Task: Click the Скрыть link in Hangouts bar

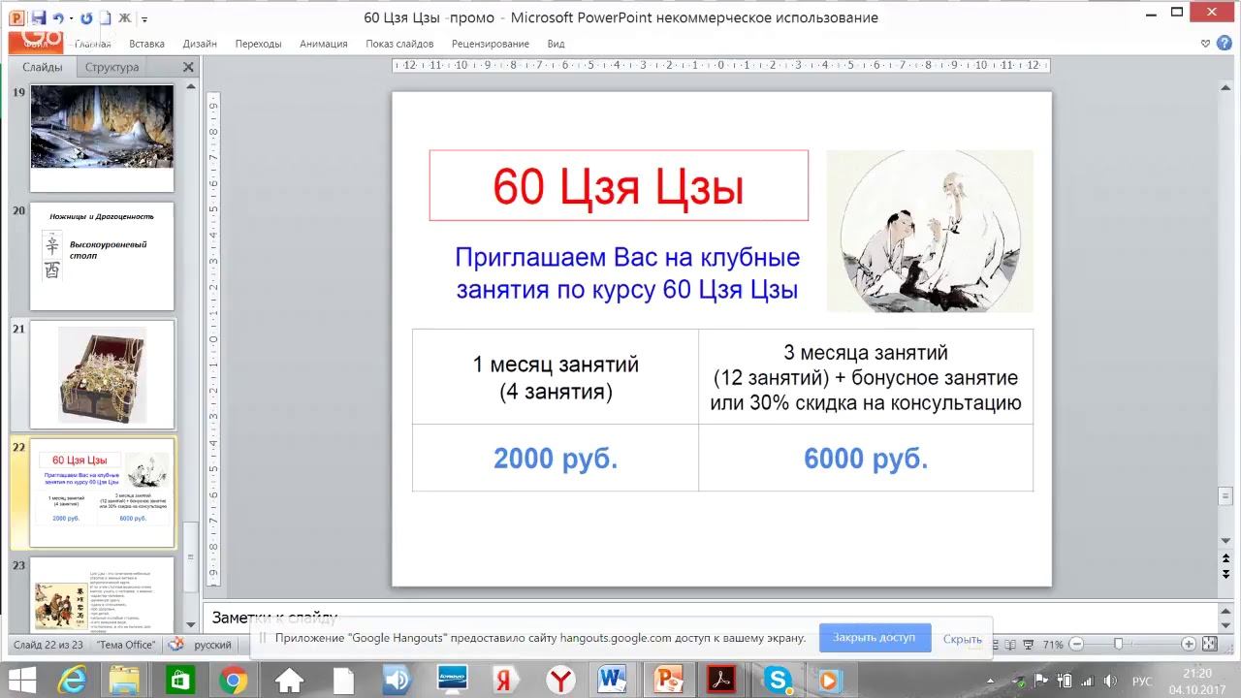Action: [x=962, y=639]
